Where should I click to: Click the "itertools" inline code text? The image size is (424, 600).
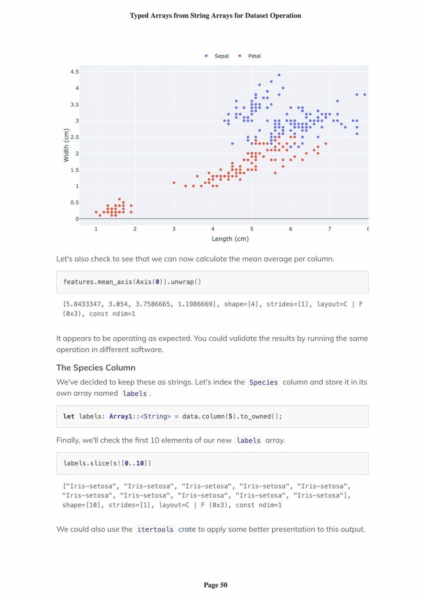click(155, 530)
